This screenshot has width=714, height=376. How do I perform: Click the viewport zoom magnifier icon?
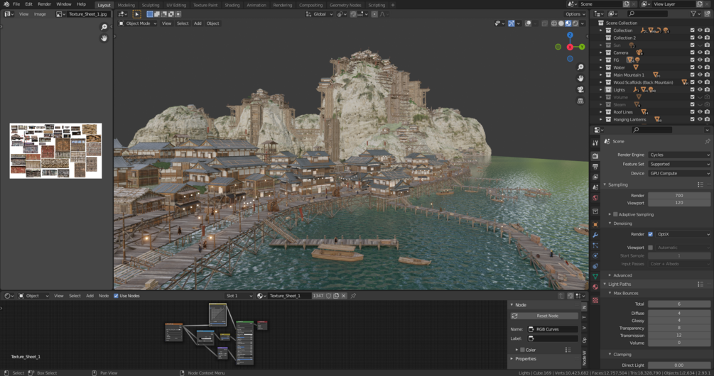[x=580, y=67]
